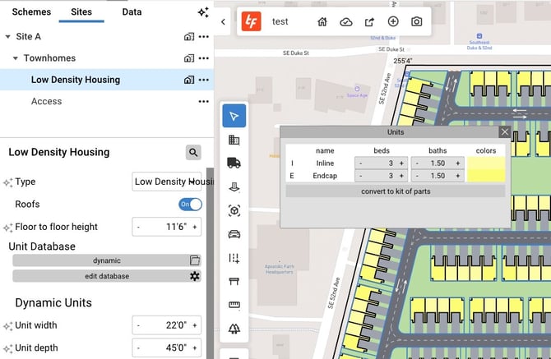Viewport: 551px width, 359px height.
Task: Click the camera screenshot icon
Action: pos(417,21)
